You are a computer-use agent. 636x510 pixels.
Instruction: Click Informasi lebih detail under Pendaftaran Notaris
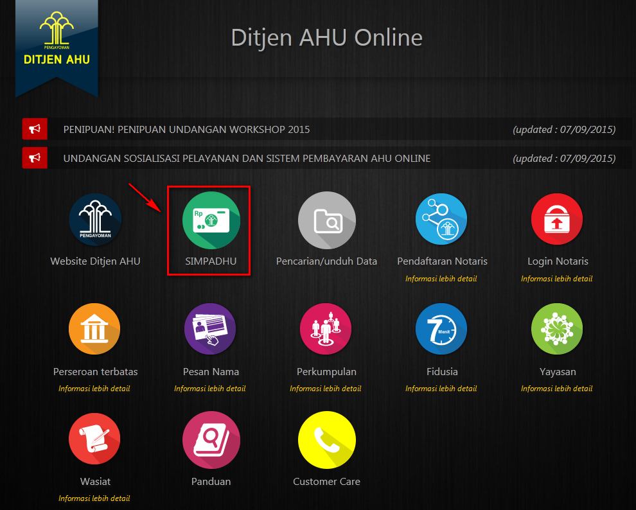pos(441,279)
